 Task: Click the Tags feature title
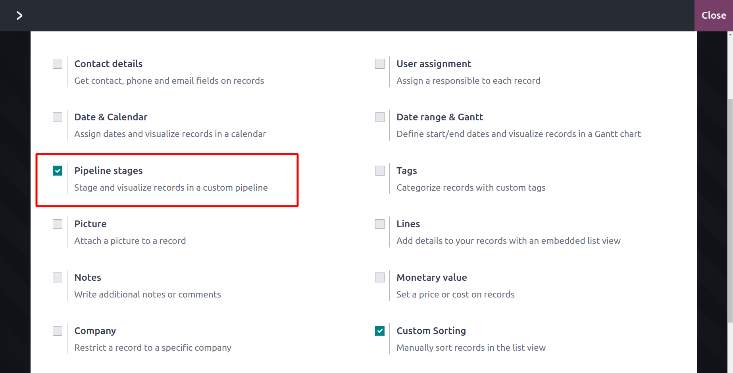pyautogui.click(x=407, y=171)
